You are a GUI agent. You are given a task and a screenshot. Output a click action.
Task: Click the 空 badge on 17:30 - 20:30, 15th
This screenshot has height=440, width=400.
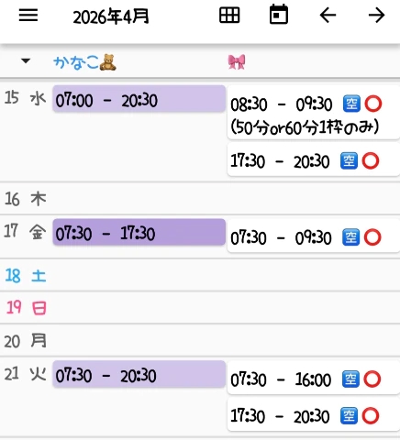pos(349,160)
